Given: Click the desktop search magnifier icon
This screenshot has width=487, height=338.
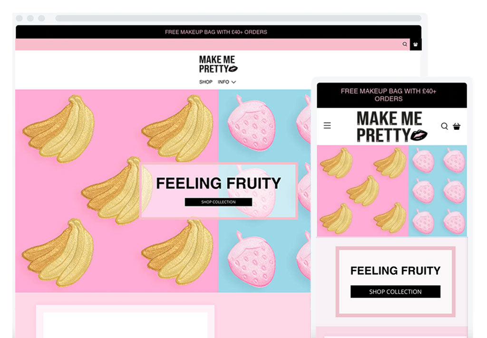Looking at the screenshot, I should click(404, 44).
